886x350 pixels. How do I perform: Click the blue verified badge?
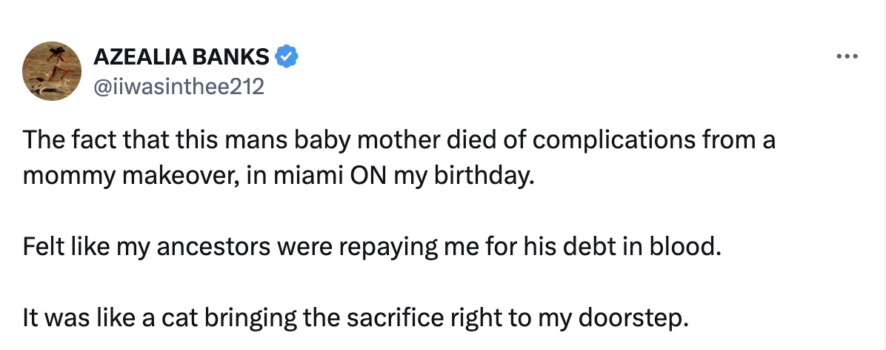(x=287, y=56)
